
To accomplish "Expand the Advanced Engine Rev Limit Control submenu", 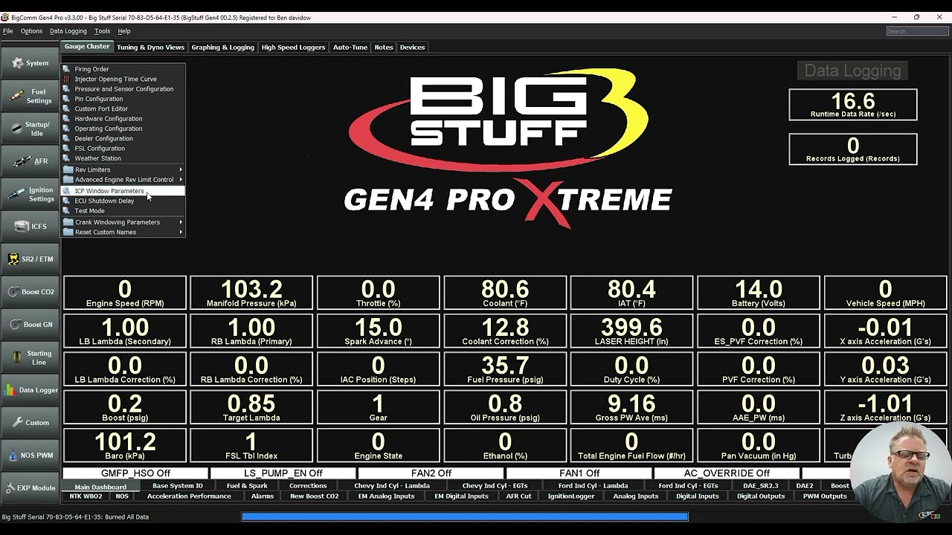I will [x=181, y=179].
